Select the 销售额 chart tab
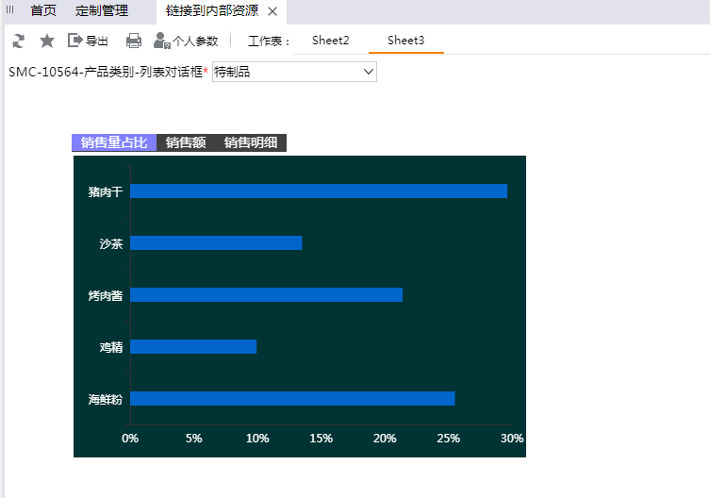 [186, 142]
